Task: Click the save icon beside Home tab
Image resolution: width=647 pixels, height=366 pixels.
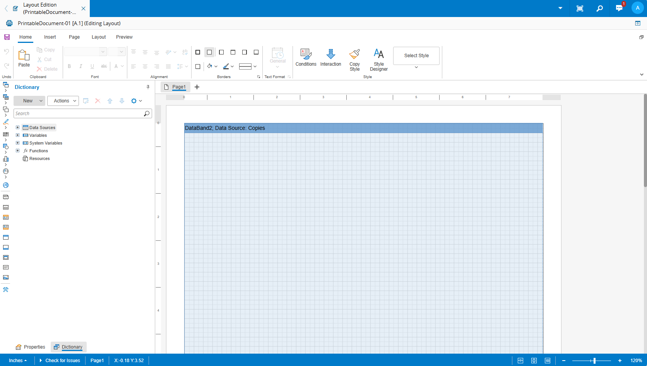Action: pyautogui.click(x=7, y=37)
